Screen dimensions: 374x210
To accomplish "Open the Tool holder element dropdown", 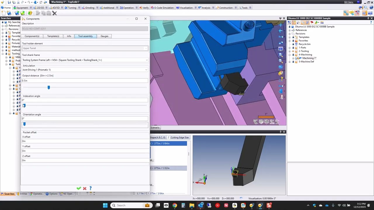I will [146, 48].
